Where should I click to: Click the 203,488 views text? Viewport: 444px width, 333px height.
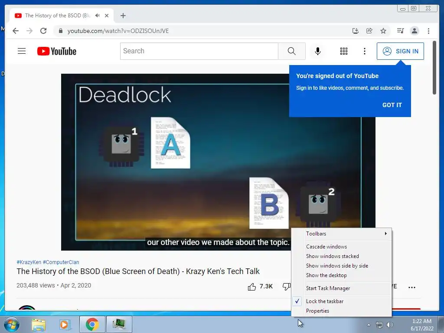point(36,285)
